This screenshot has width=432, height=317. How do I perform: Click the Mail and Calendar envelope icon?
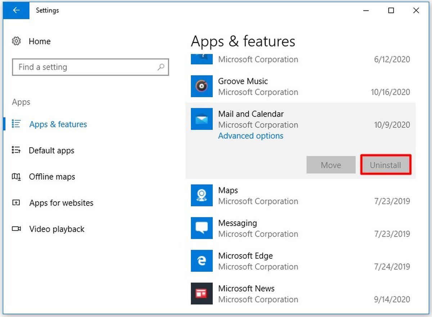(x=202, y=119)
